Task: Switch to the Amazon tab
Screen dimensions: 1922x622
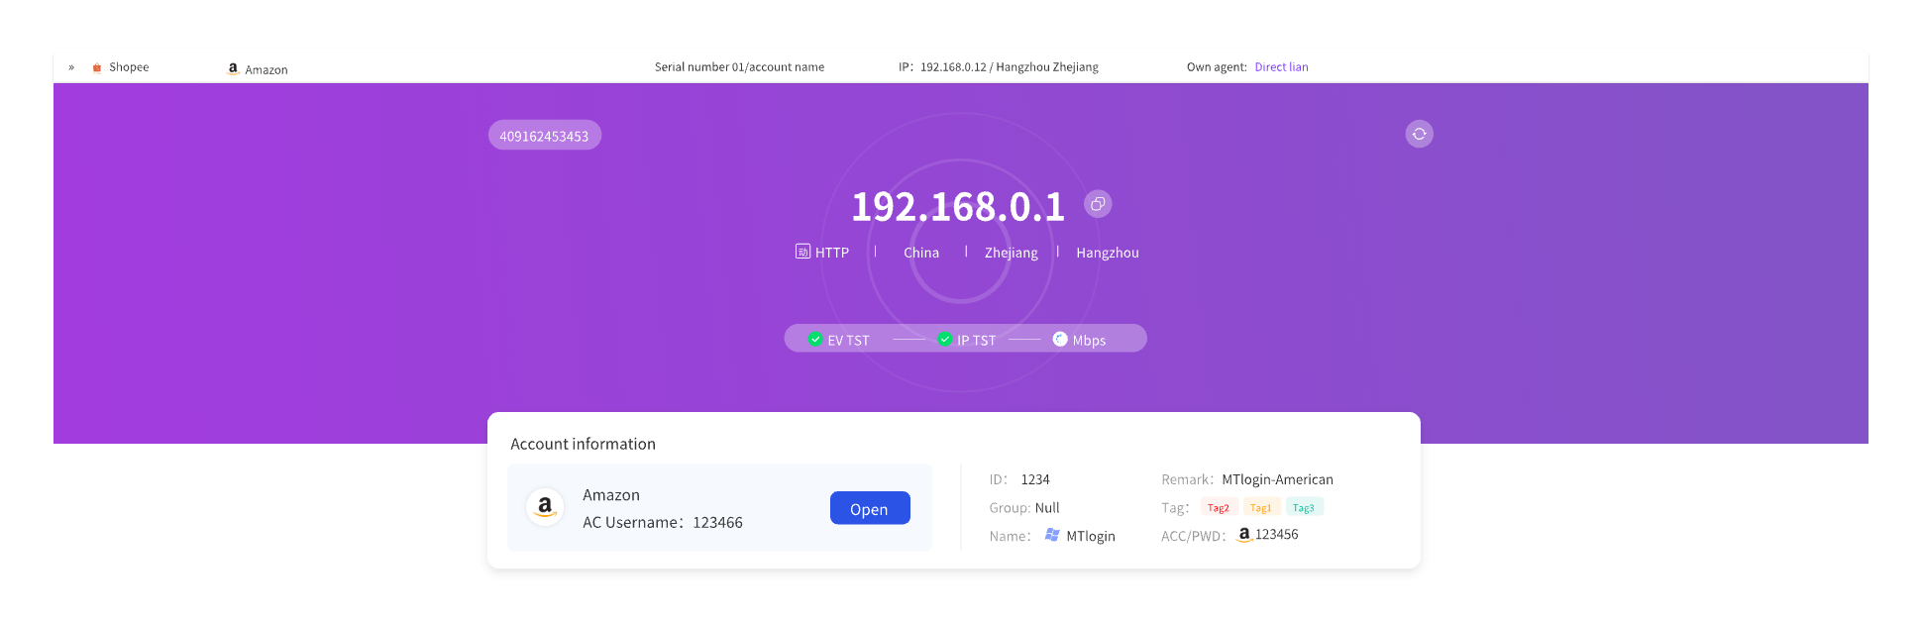Action: [x=266, y=69]
